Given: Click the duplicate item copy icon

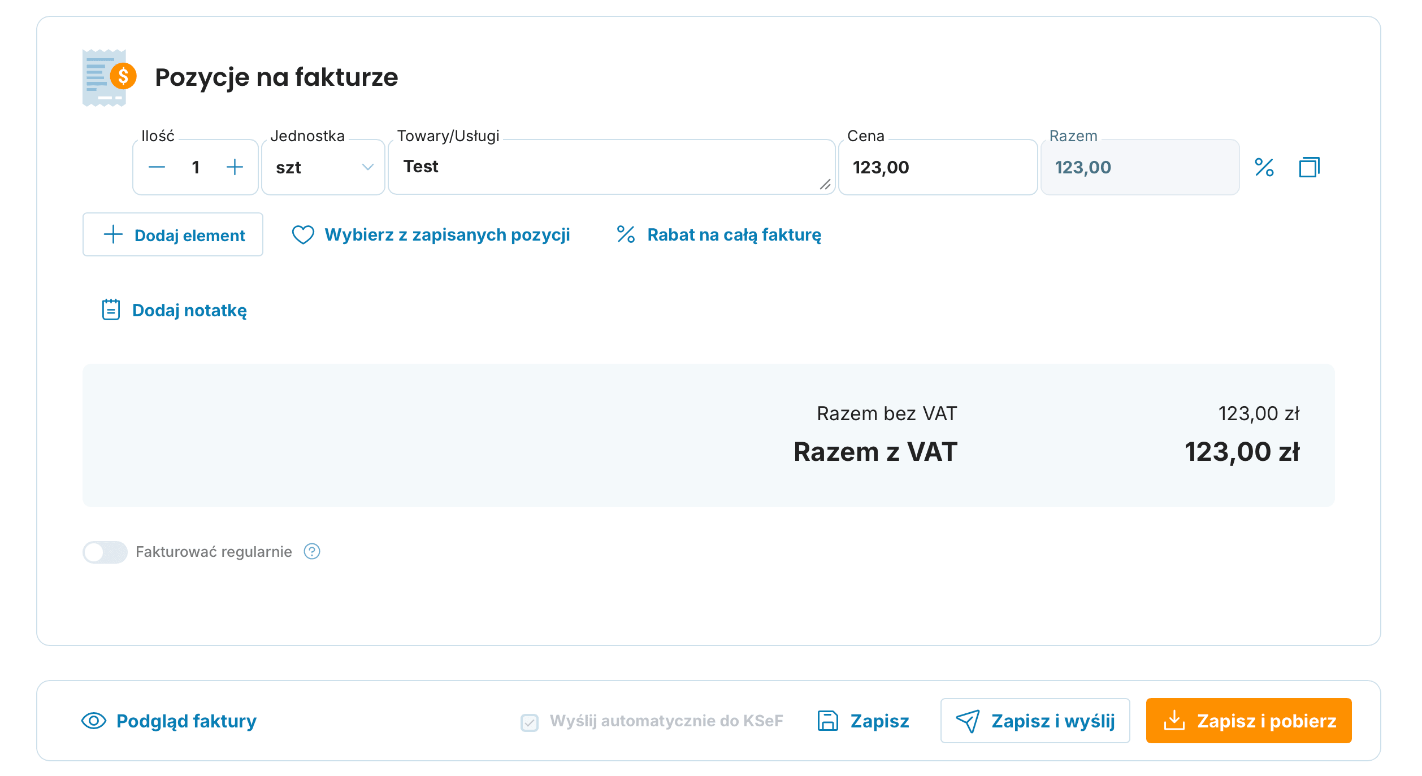Looking at the screenshot, I should pos(1309,167).
